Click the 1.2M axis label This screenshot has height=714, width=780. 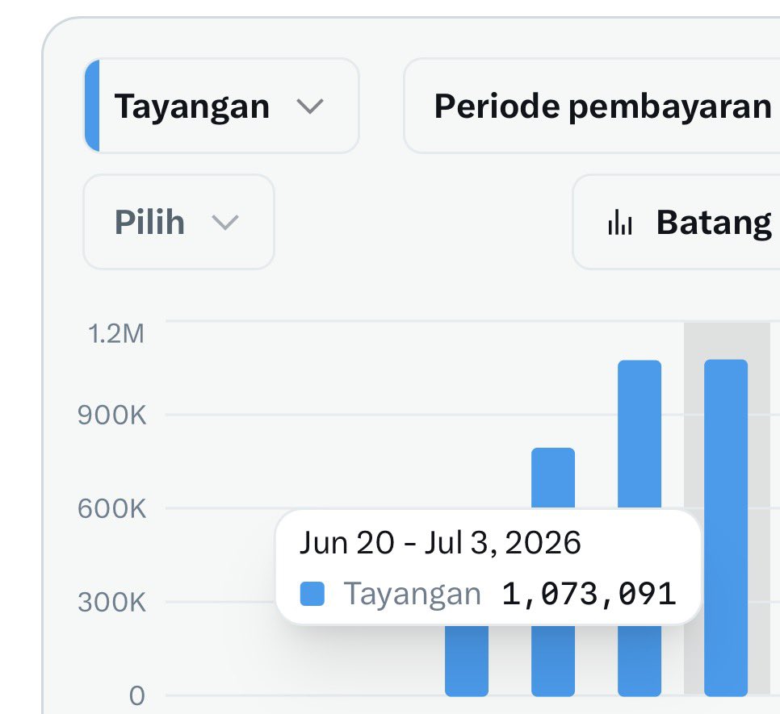pyautogui.click(x=116, y=333)
